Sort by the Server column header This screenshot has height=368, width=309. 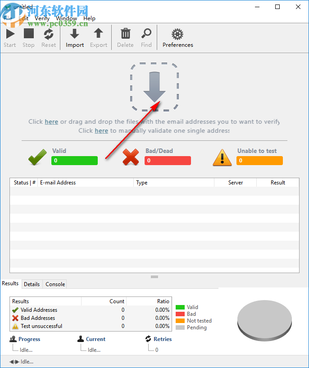point(236,183)
